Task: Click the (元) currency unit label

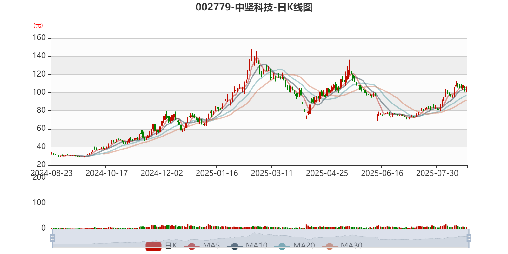Action: tap(38, 25)
